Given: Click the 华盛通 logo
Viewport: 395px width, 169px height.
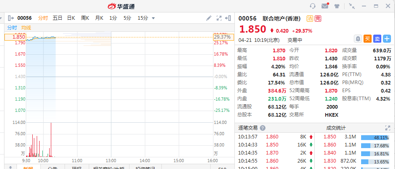Looking at the screenshot, I should pos(121,6).
